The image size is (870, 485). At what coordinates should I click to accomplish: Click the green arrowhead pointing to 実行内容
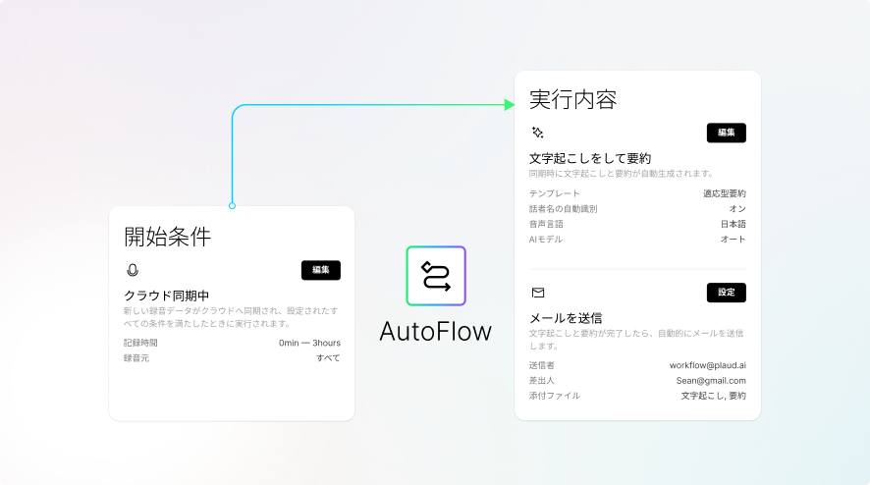coord(509,105)
